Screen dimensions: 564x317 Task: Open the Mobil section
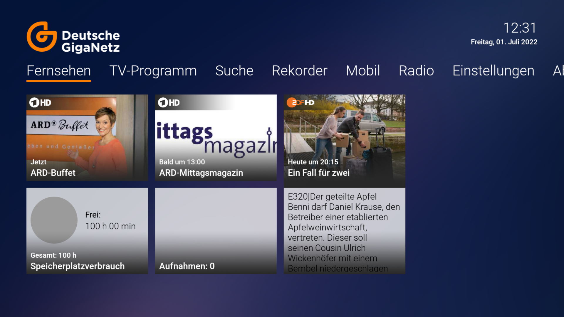coord(362,70)
